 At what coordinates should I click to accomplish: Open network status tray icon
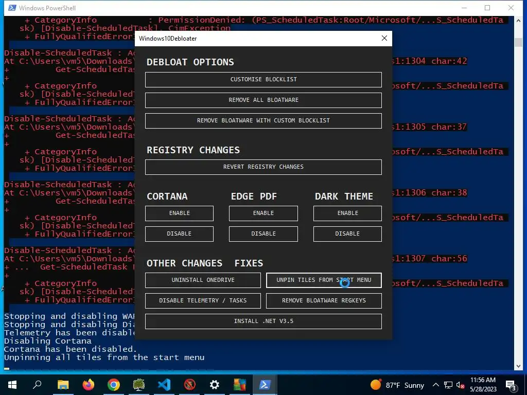448,385
